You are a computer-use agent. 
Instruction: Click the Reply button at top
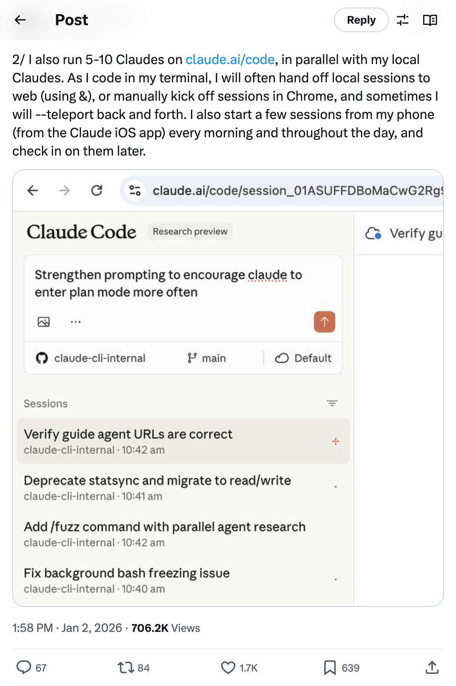click(x=361, y=20)
